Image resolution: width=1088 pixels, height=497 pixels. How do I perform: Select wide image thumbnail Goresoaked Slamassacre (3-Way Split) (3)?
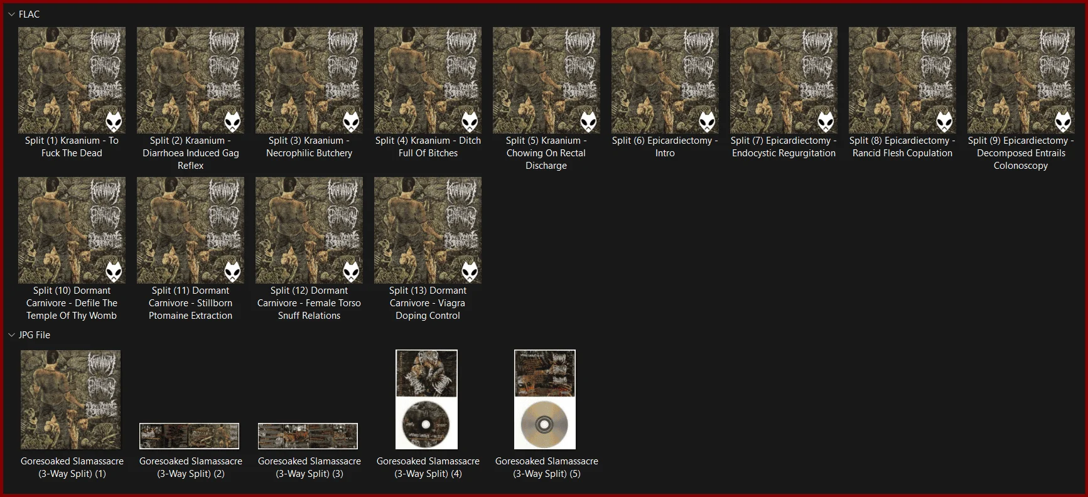[308, 436]
